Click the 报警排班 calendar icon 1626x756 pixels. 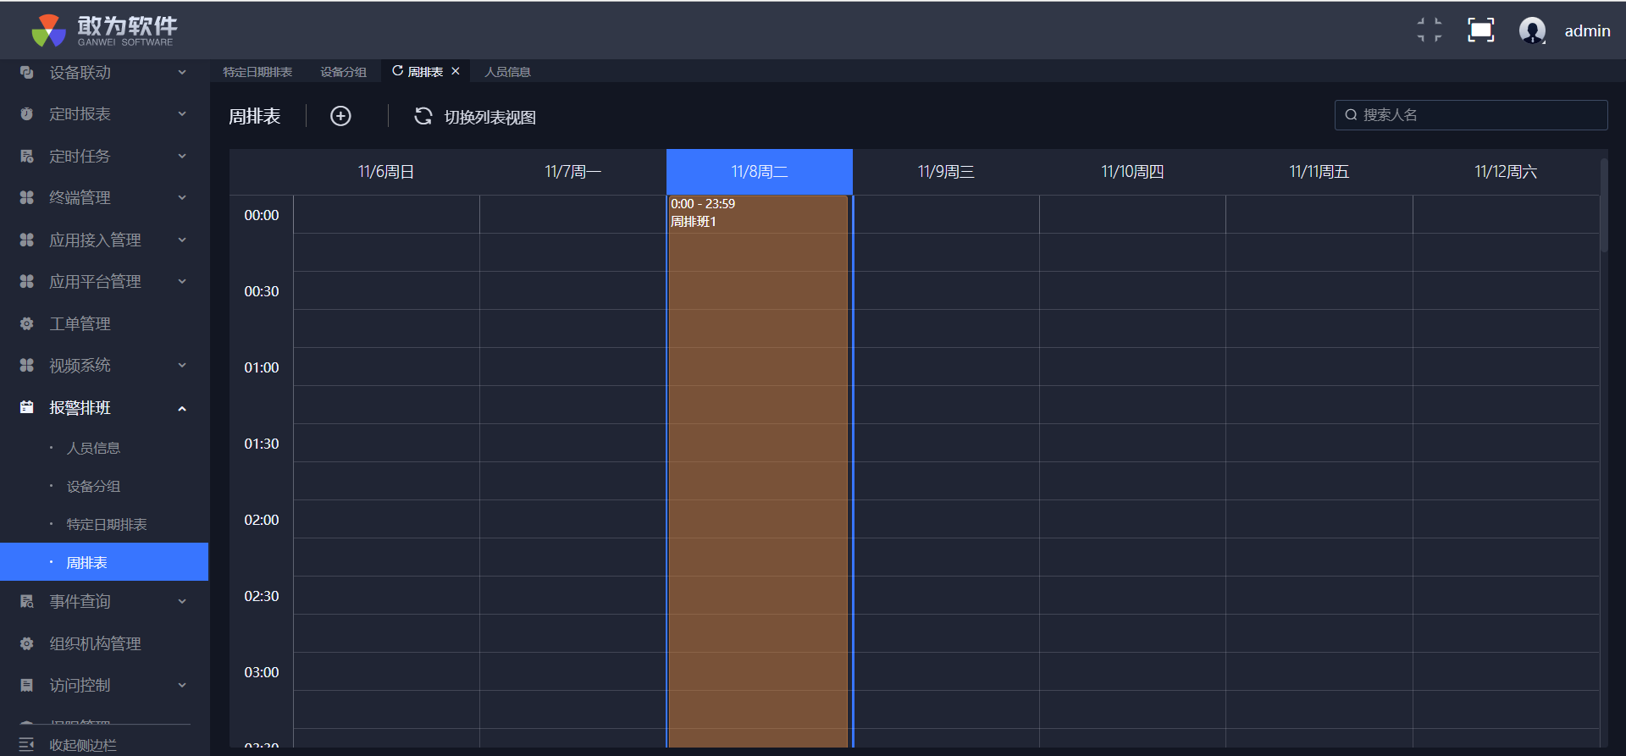[x=27, y=407]
